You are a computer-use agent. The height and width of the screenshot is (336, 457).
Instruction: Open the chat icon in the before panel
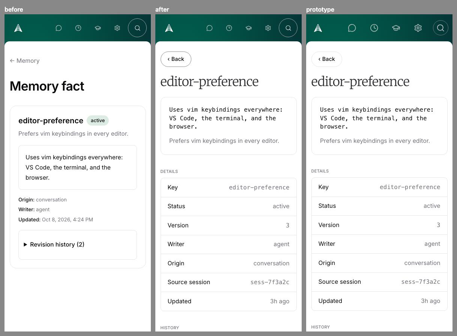coord(59,28)
